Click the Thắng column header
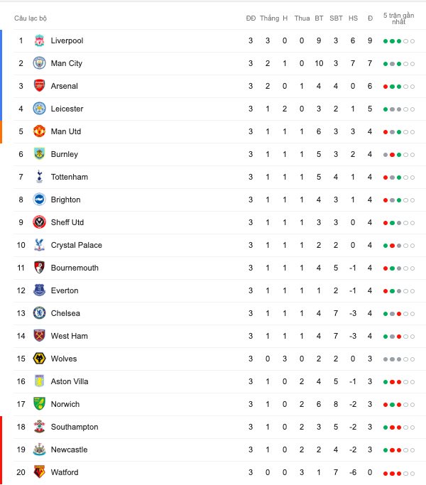Image resolution: width=426 pixels, height=485 pixels. [x=269, y=18]
